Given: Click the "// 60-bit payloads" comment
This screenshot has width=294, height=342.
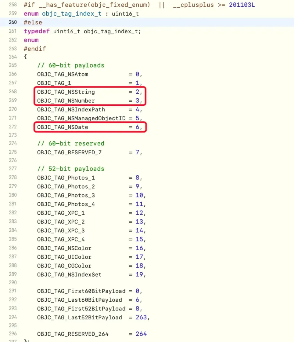Looking at the screenshot, I should (x=70, y=65).
